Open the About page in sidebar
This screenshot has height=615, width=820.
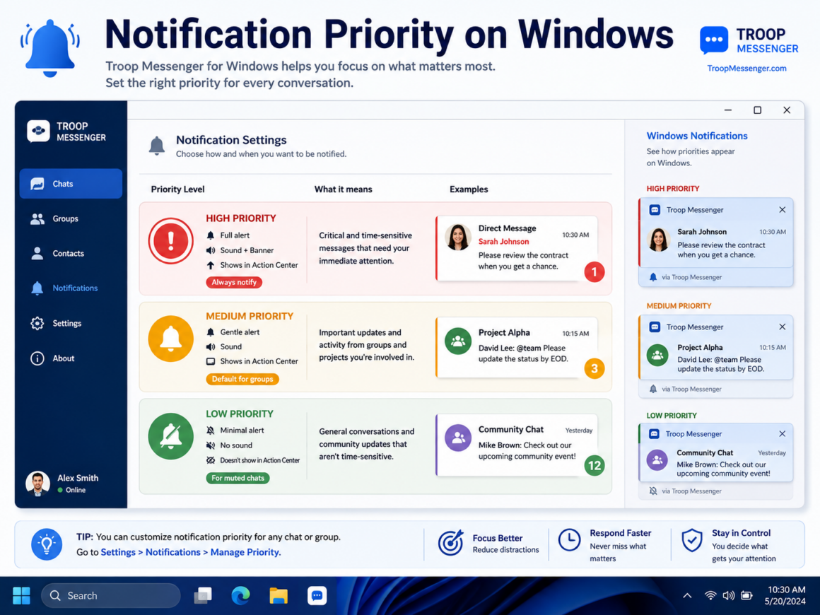[71, 358]
